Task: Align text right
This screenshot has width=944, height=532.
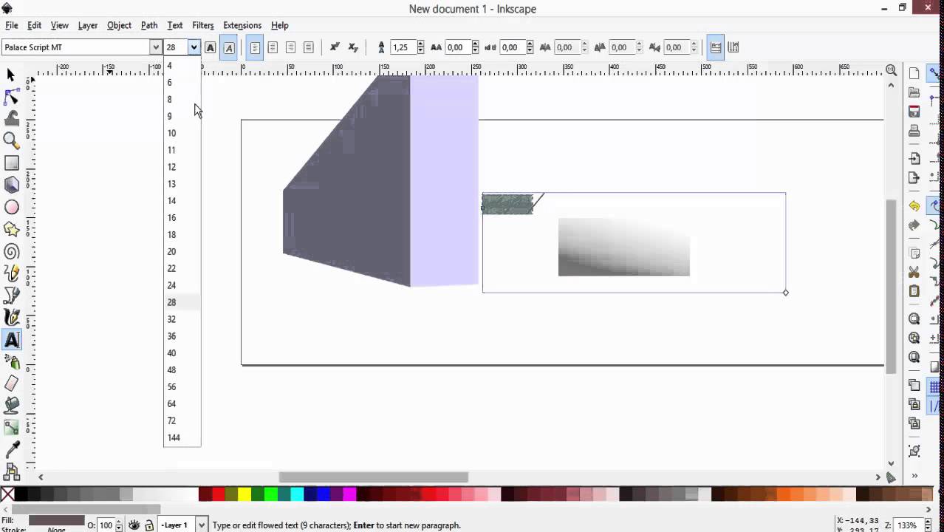Action: tap(290, 47)
